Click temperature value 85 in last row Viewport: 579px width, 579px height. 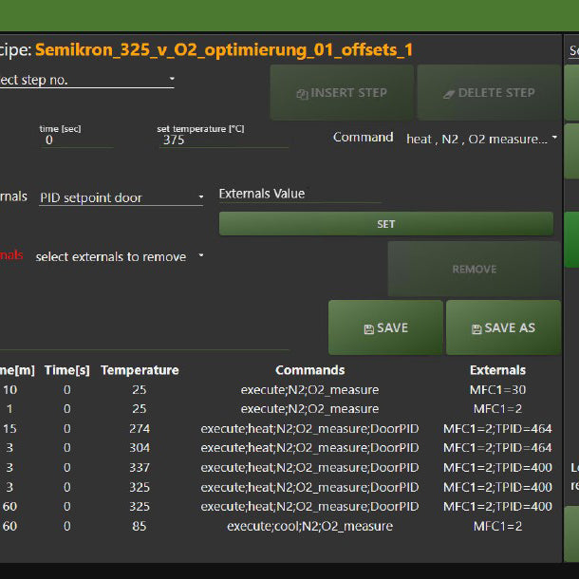(x=140, y=526)
